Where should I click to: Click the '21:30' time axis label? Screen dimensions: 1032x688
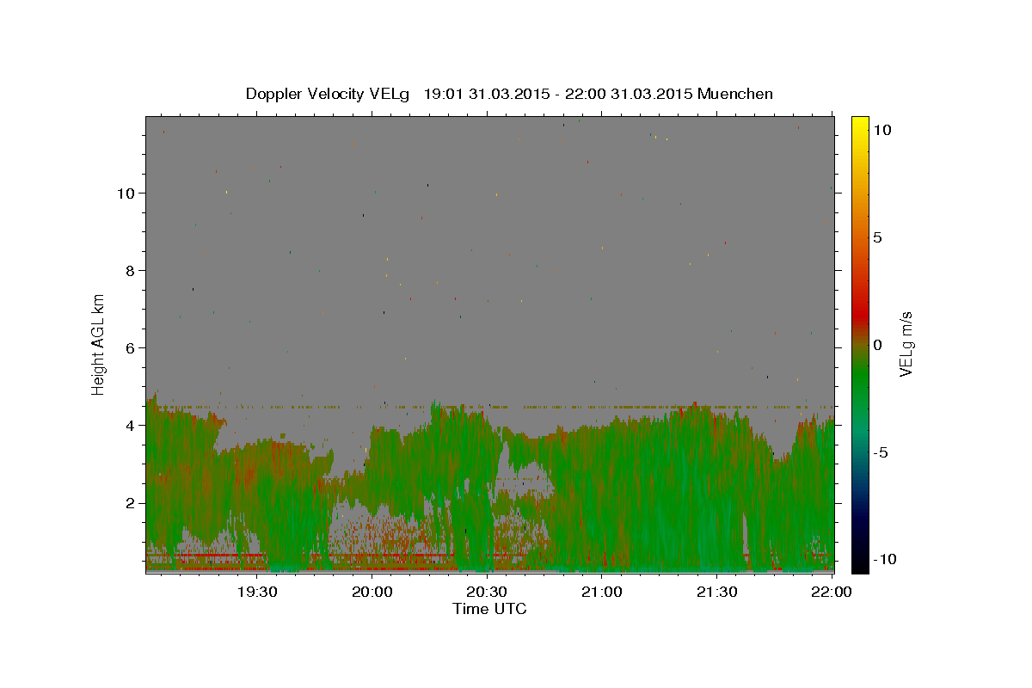click(x=716, y=592)
